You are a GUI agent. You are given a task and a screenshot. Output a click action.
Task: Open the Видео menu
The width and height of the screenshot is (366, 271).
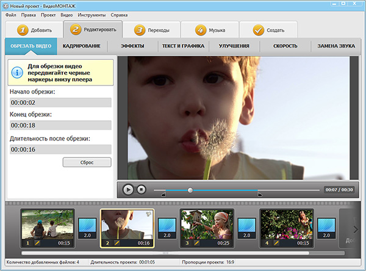pos(66,15)
